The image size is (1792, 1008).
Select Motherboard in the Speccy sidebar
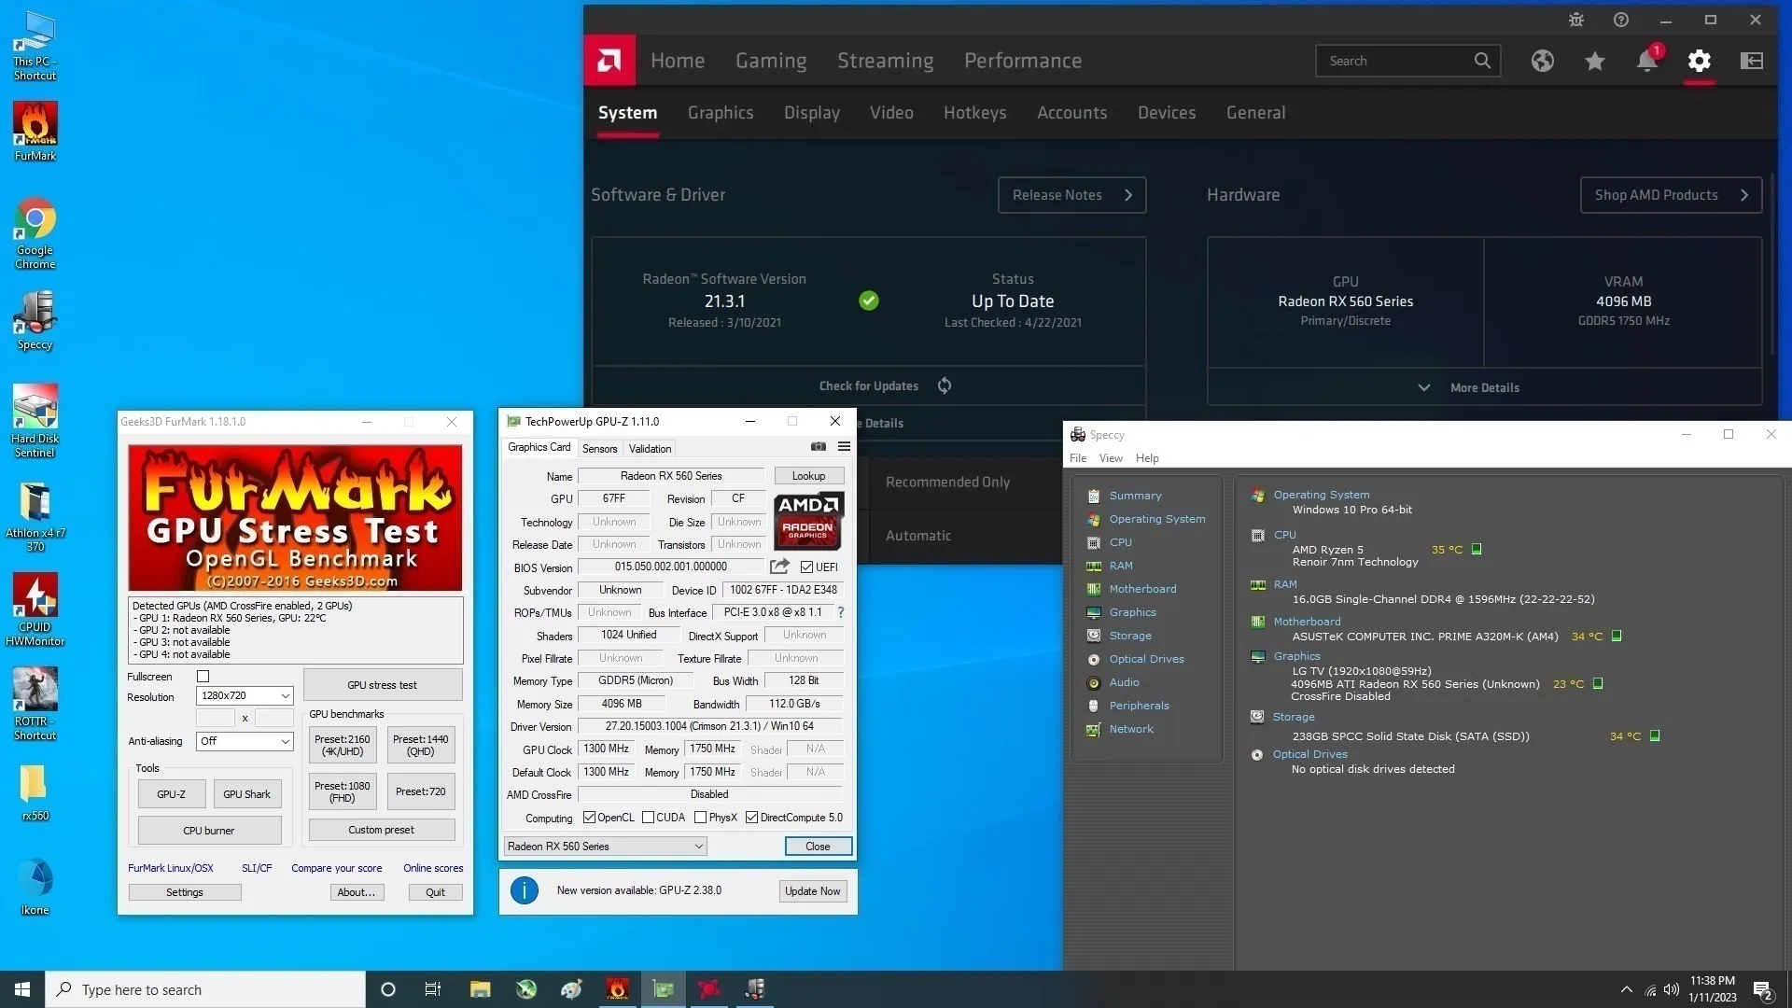(1142, 589)
